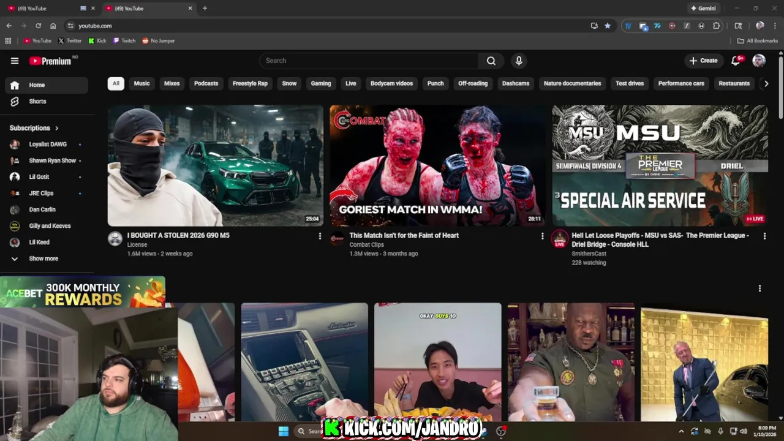Select the Music filter chip

(x=141, y=83)
